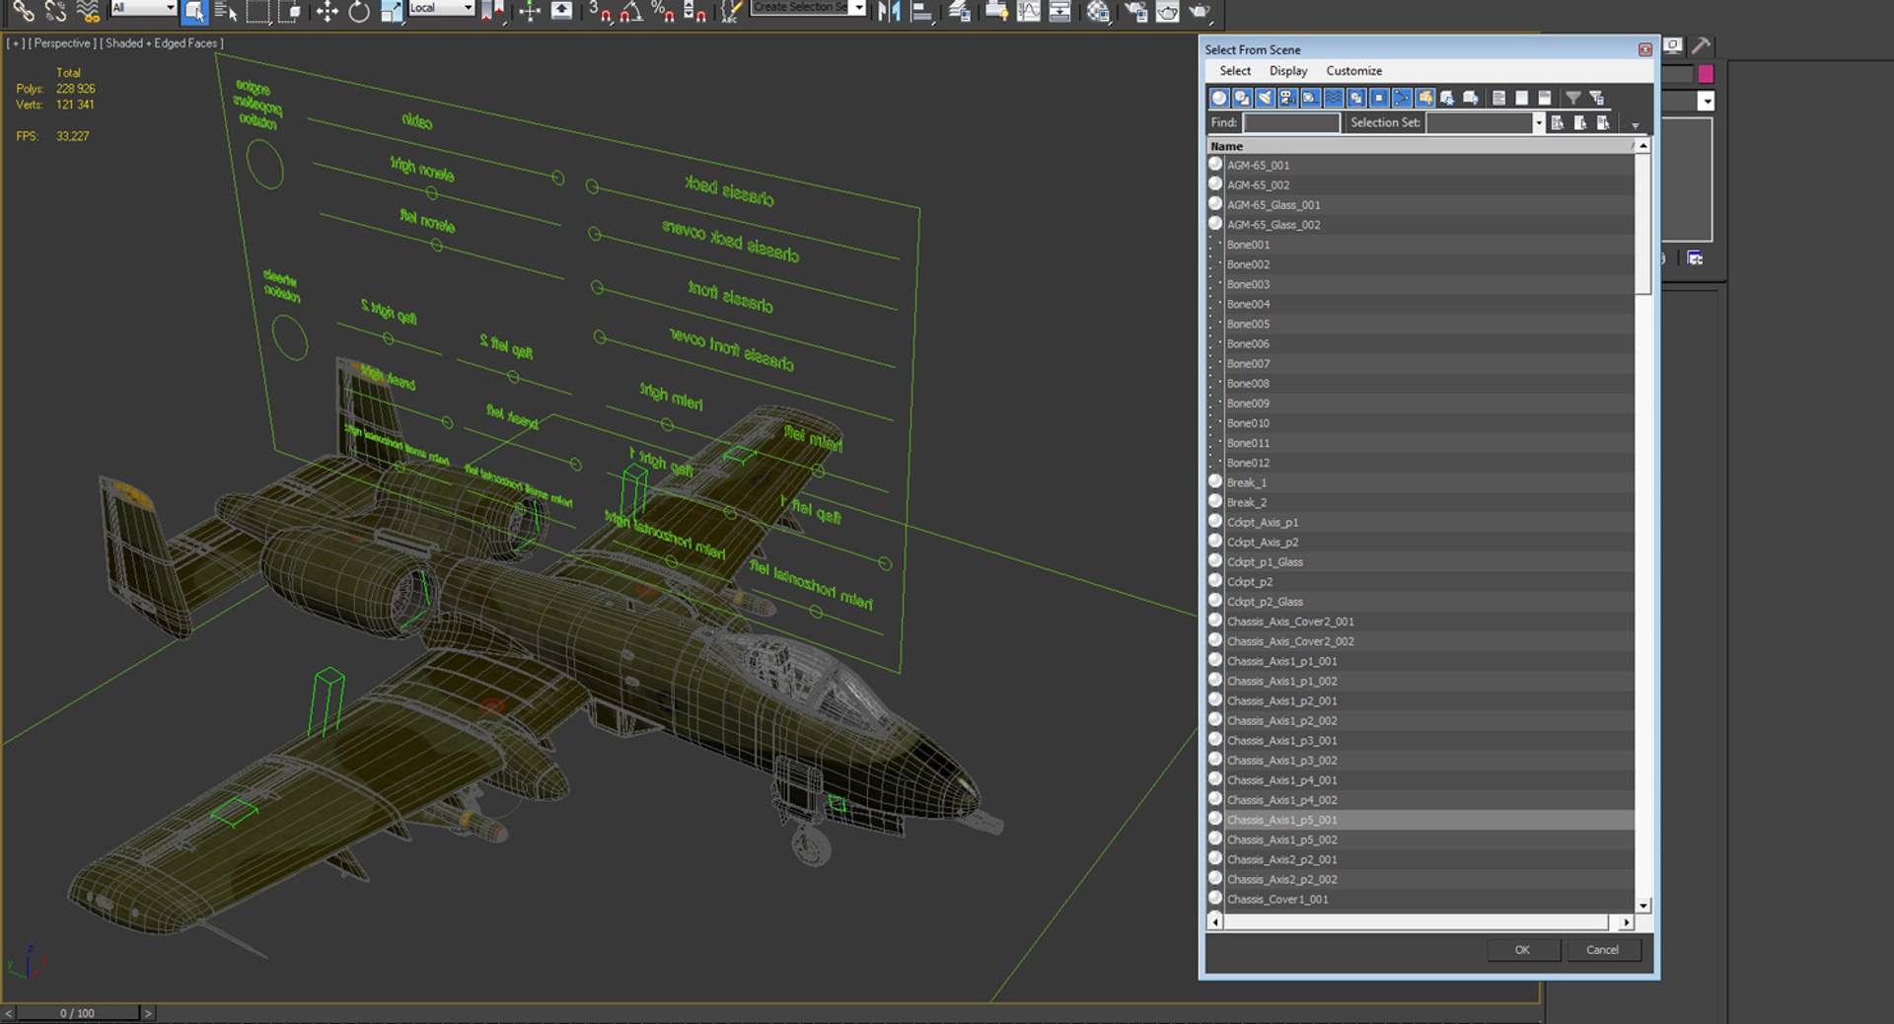Select the Select and Link tool
The height and width of the screenshot is (1024, 1894).
[23, 11]
